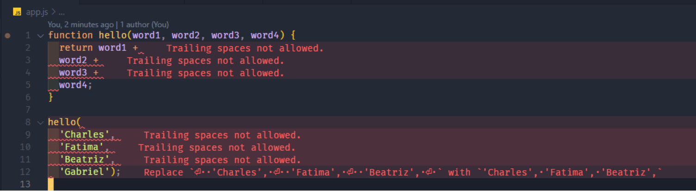Click the JS file icon in breadcrumb
Viewport: 696px width, 191px height.
(x=17, y=12)
